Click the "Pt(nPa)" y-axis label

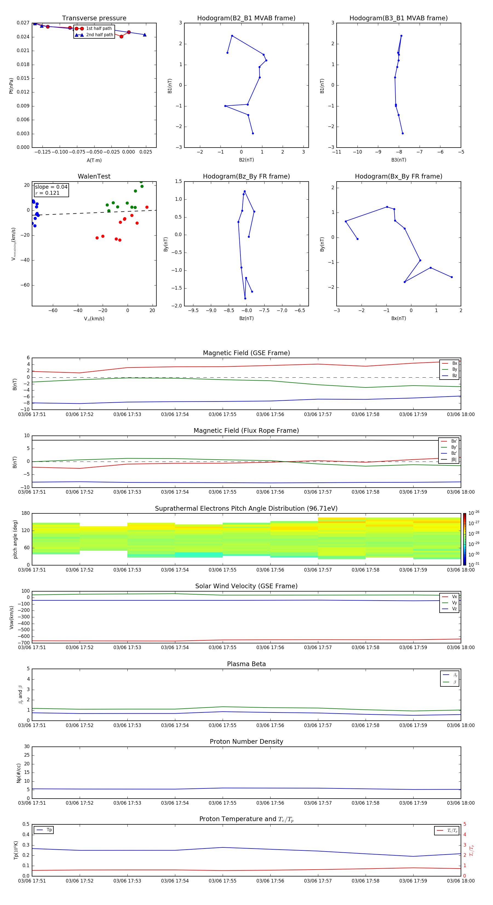pos(11,86)
